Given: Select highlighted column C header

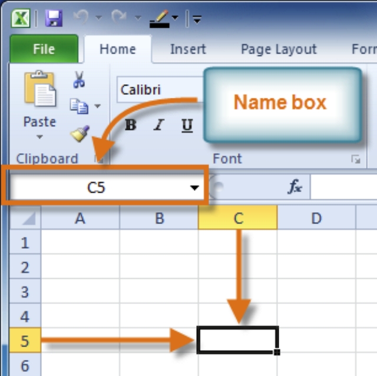Looking at the screenshot, I should click(x=238, y=218).
